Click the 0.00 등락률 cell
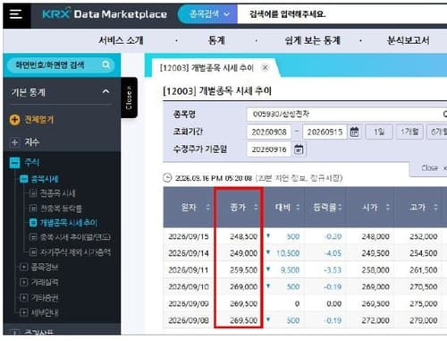The width and height of the screenshot is (447, 341). coord(325,303)
